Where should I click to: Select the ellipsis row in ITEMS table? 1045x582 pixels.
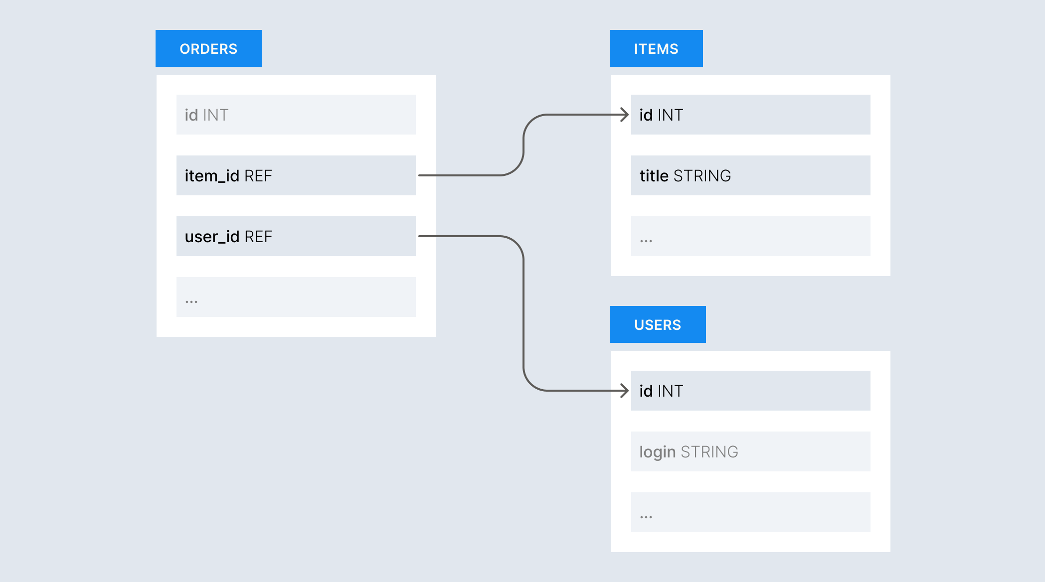[750, 236]
